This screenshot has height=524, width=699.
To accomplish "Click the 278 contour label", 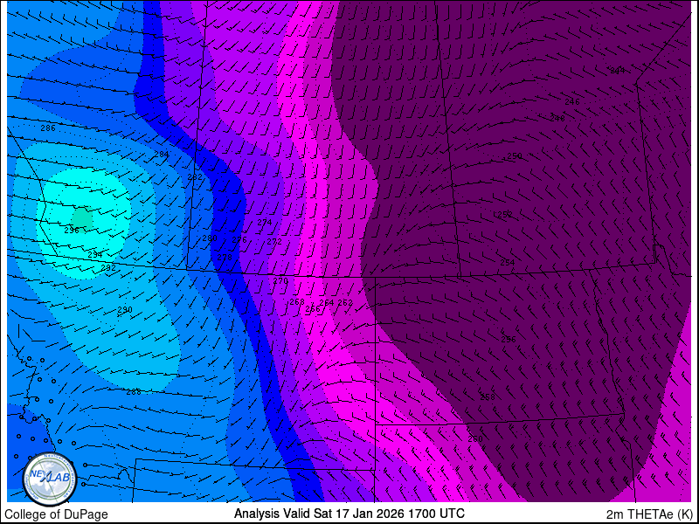I will [x=225, y=257].
